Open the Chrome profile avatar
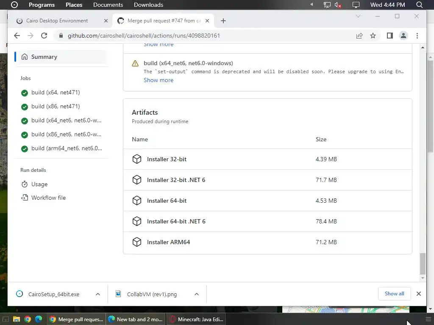434x325 pixels. tap(403, 36)
